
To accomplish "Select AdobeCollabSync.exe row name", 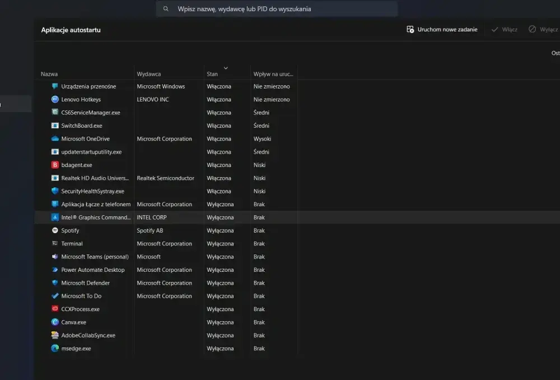I will (88, 335).
